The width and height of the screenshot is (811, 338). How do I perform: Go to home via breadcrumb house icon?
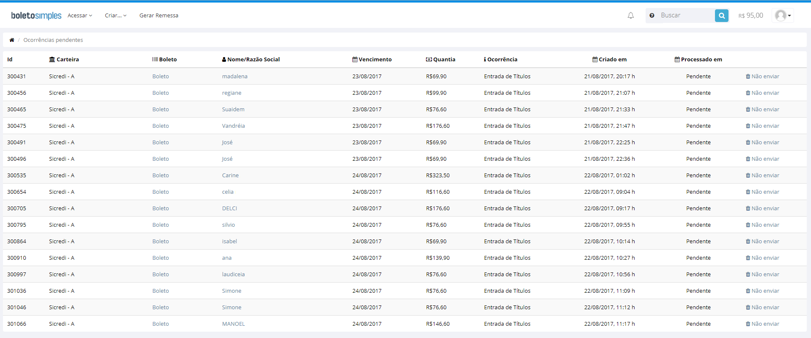tap(12, 40)
